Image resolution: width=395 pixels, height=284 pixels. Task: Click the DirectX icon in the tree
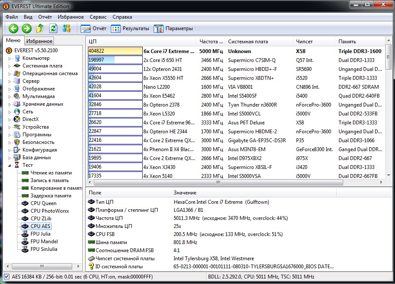(17, 119)
